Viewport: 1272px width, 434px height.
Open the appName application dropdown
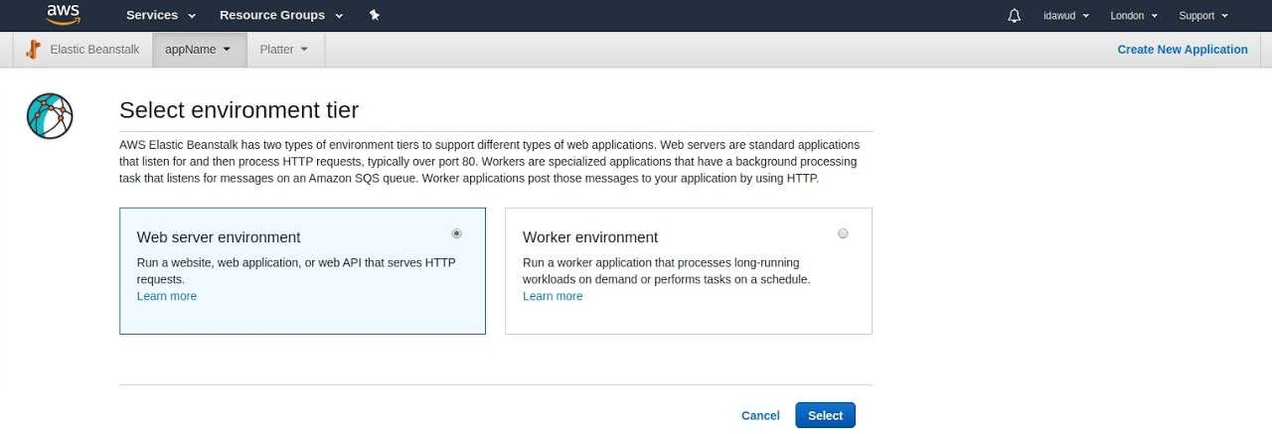pos(199,50)
